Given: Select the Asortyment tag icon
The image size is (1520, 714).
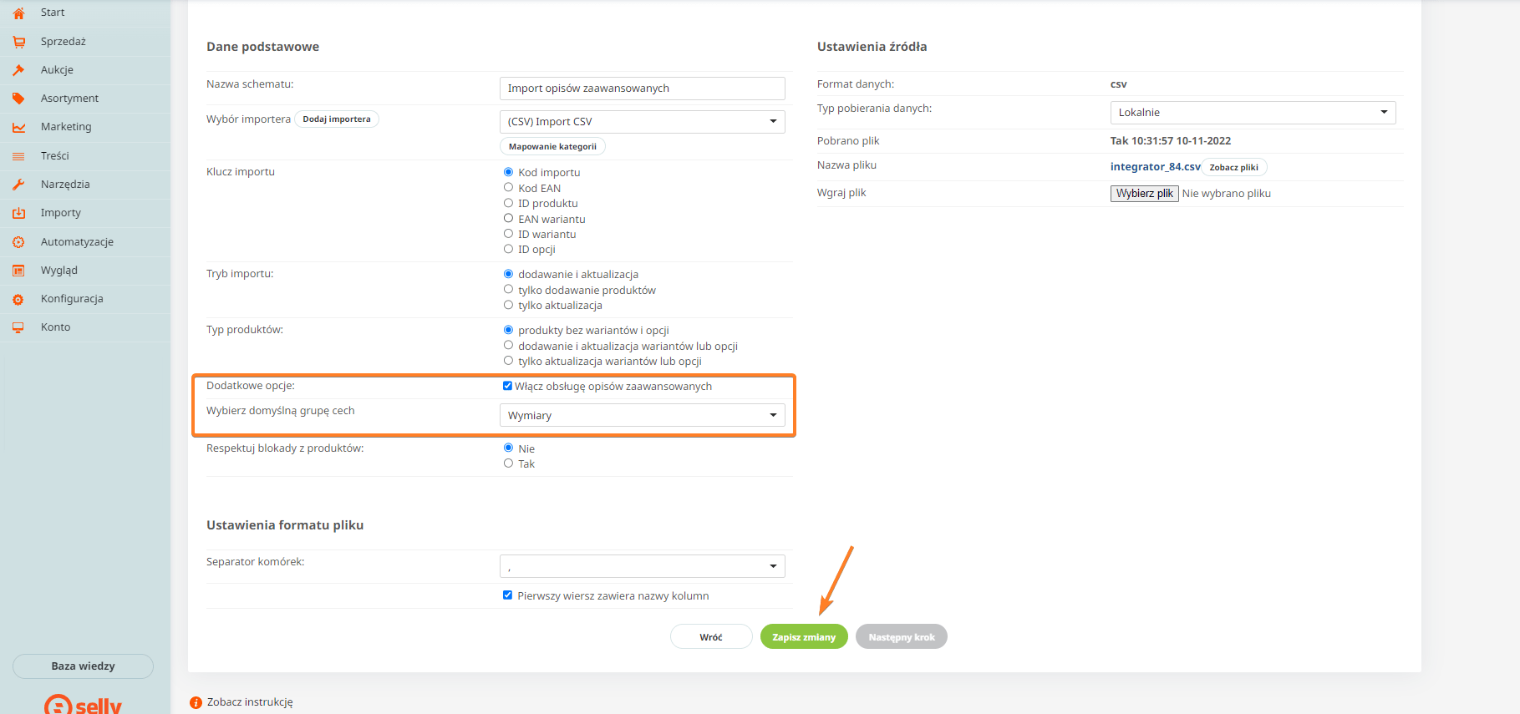Looking at the screenshot, I should [x=18, y=99].
